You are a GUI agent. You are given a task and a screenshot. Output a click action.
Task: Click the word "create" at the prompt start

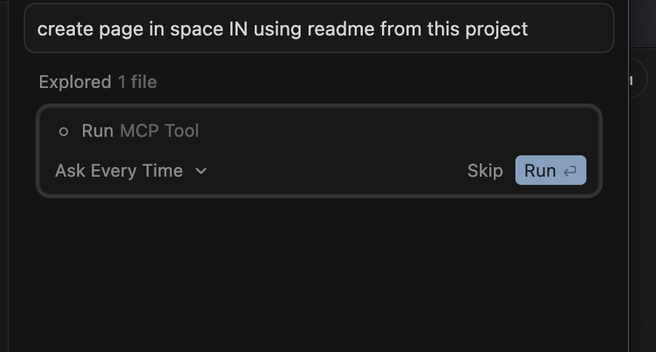click(x=63, y=29)
